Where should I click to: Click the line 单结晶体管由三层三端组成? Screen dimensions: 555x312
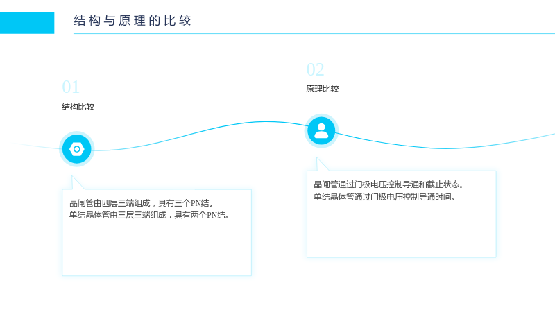pos(118,215)
